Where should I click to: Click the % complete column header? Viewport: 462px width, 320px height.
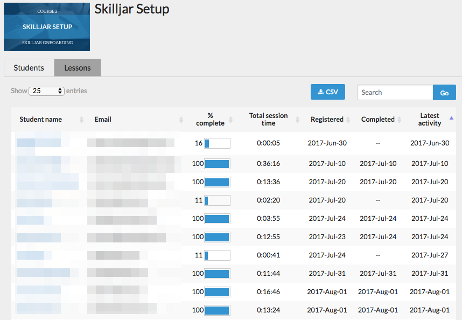coord(210,120)
